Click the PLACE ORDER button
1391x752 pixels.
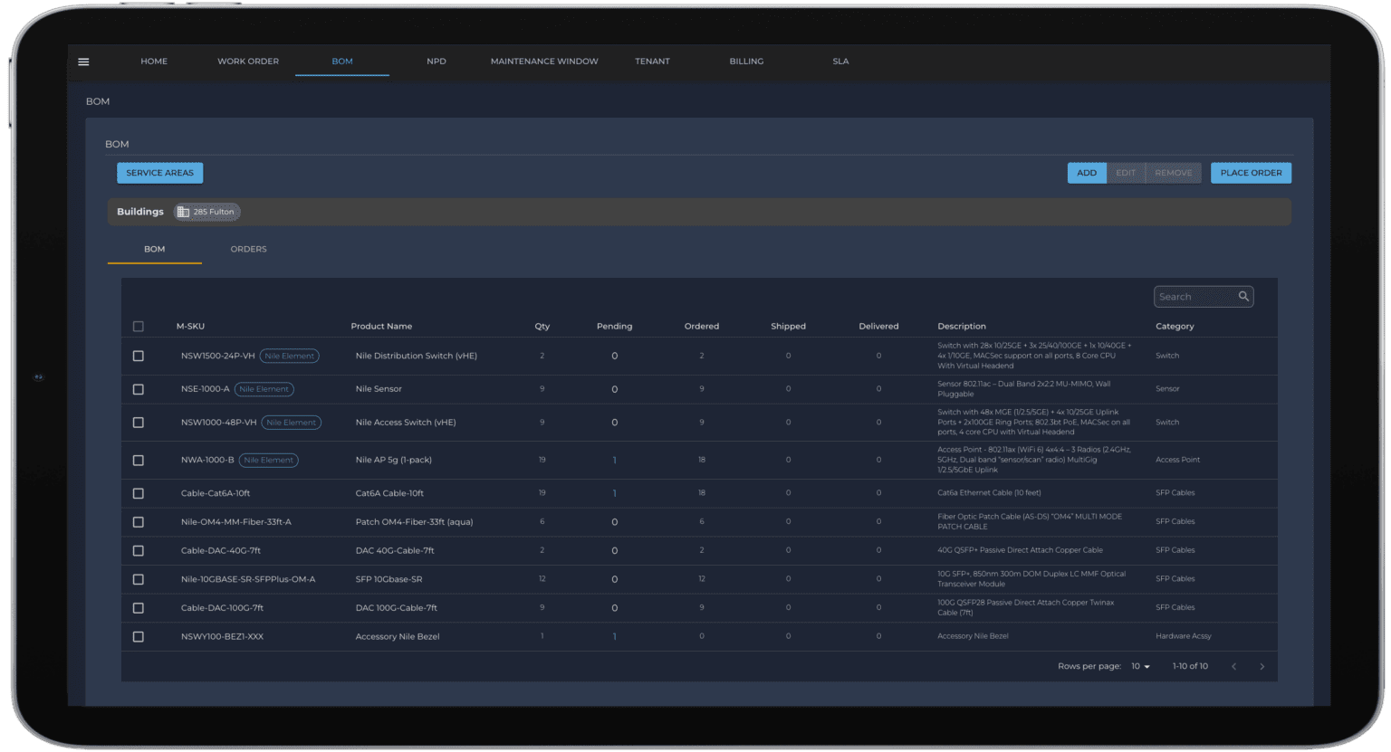point(1251,173)
